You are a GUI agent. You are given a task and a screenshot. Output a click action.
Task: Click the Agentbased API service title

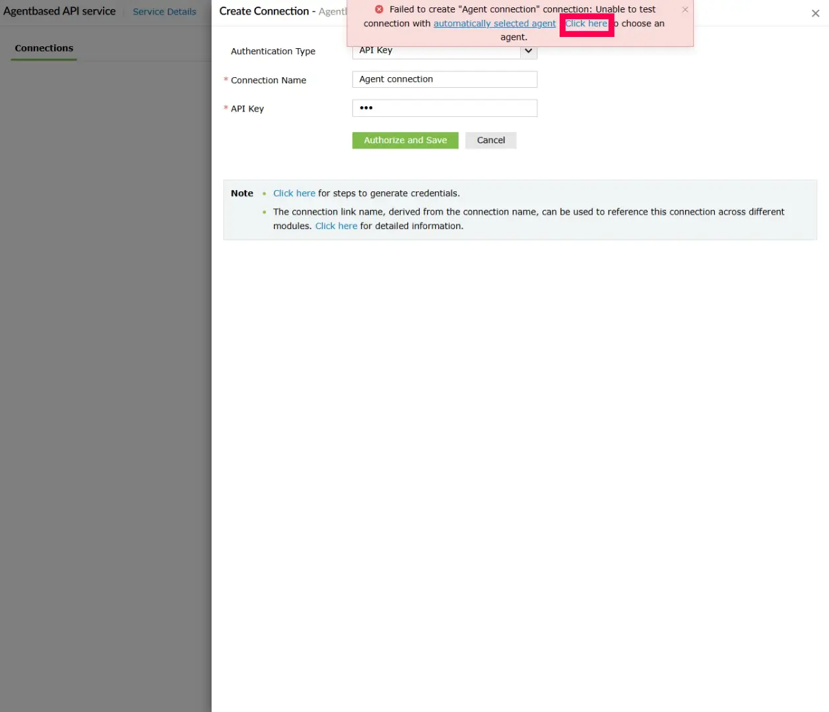tap(59, 11)
